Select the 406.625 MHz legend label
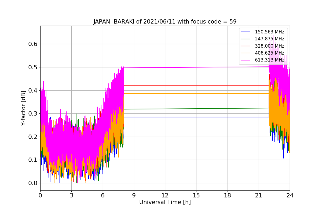This screenshot has width=322, height=214. [269, 53]
